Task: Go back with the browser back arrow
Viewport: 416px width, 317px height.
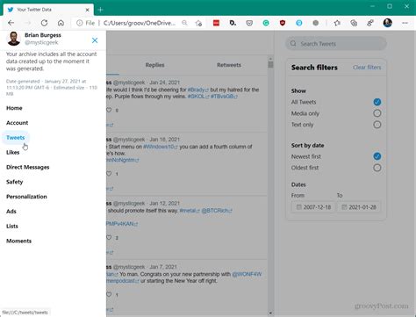Action: click(11, 23)
